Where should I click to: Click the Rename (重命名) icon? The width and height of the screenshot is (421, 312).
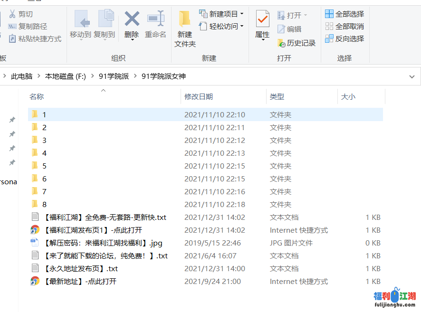point(155,19)
